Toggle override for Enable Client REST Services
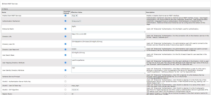211x95 pixels. (x=65, y=15)
